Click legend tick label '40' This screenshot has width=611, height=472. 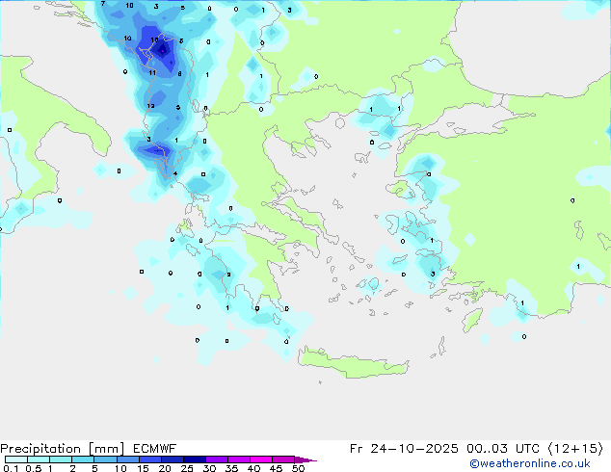(253, 468)
